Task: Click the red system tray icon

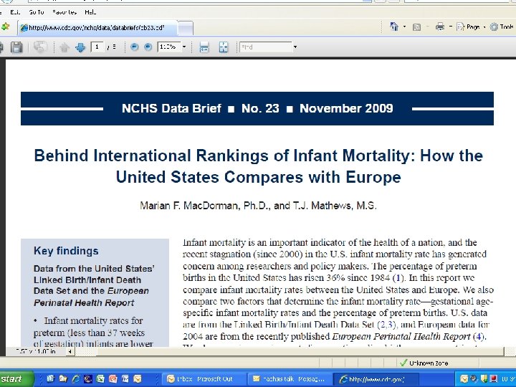Action: (493, 379)
